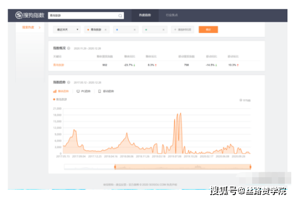Viewport: 294px width, 200px height.
Task: Click the help icon beside 指数趋势 heading
Action: pyautogui.click(x=68, y=82)
